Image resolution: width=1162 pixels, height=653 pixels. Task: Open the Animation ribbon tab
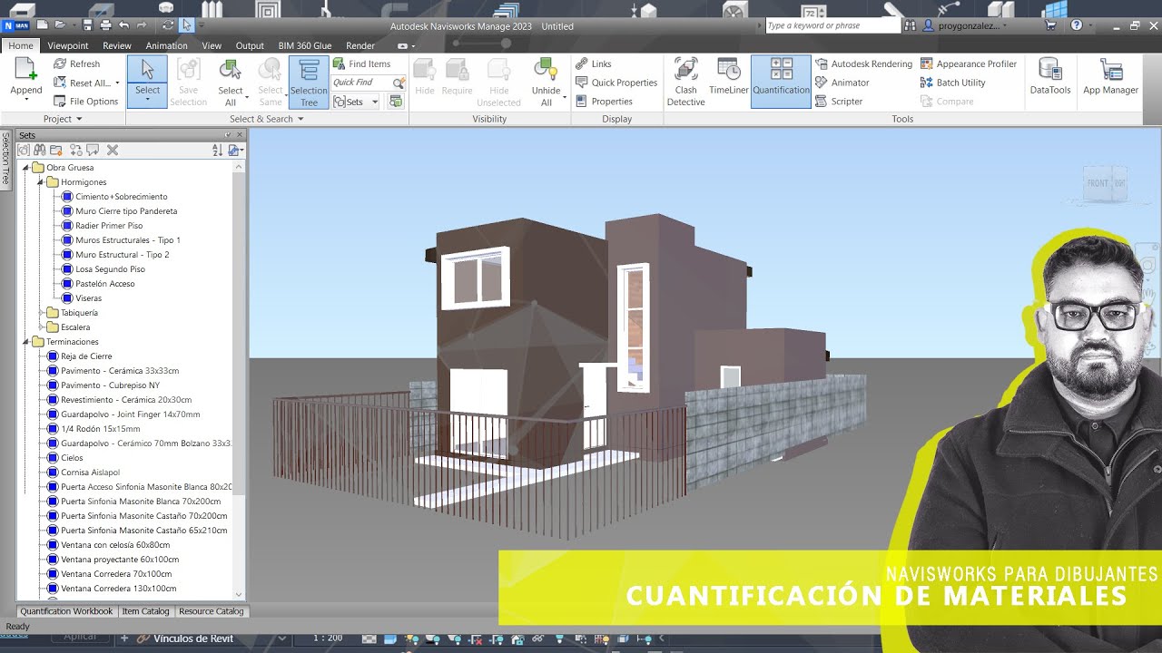[167, 45]
